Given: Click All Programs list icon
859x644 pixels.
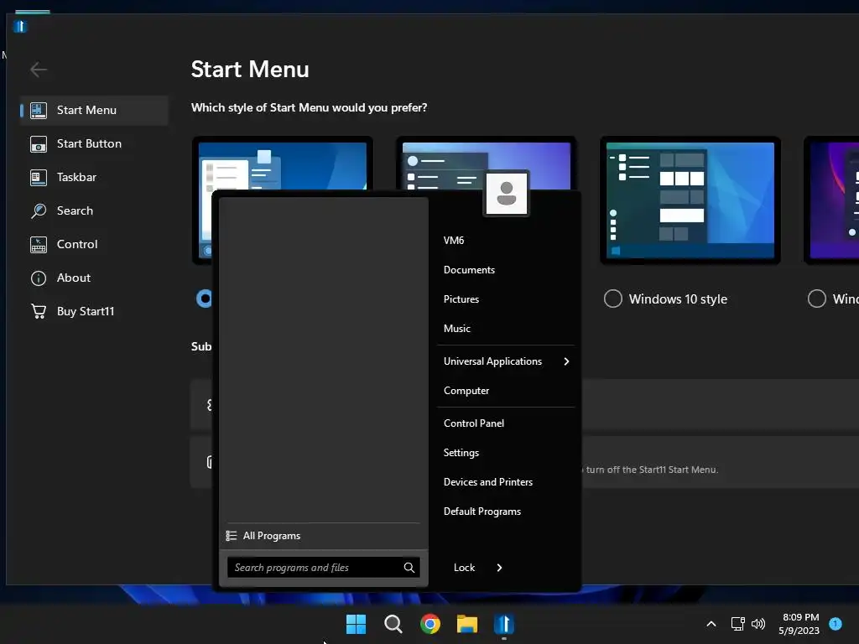Looking at the screenshot, I should pos(232,536).
